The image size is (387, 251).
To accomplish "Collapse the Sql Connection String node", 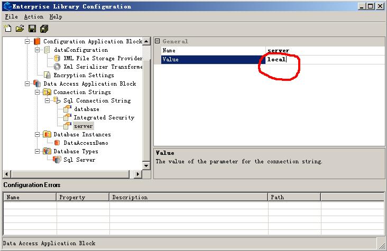I will pyautogui.click(x=47, y=100).
